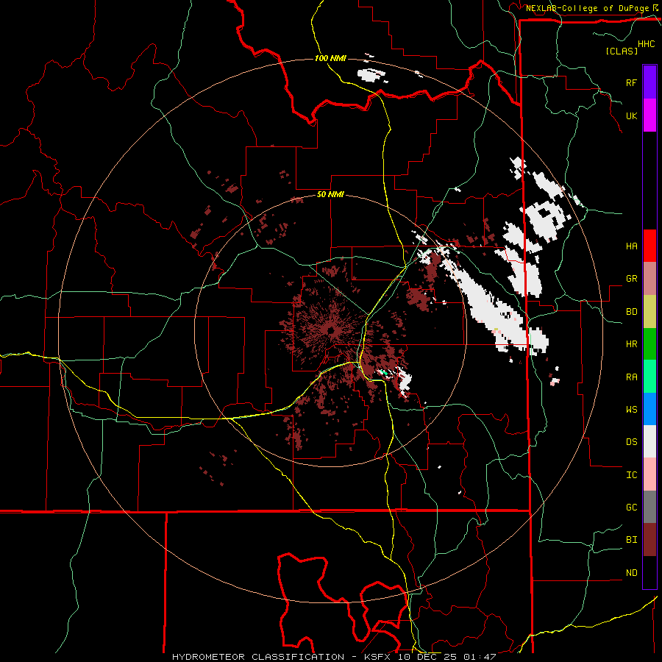Click the WS blue legend swatch
This screenshot has height=662, width=662.
(649, 409)
